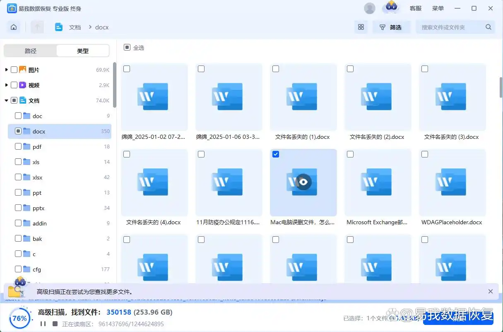Expand the 图片 category tree
Image resolution: width=503 pixels, height=332 pixels.
pos(6,70)
